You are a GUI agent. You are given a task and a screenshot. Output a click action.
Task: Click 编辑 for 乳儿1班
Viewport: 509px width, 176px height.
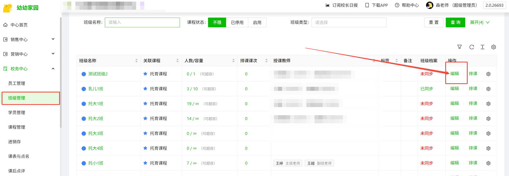coord(454,89)
